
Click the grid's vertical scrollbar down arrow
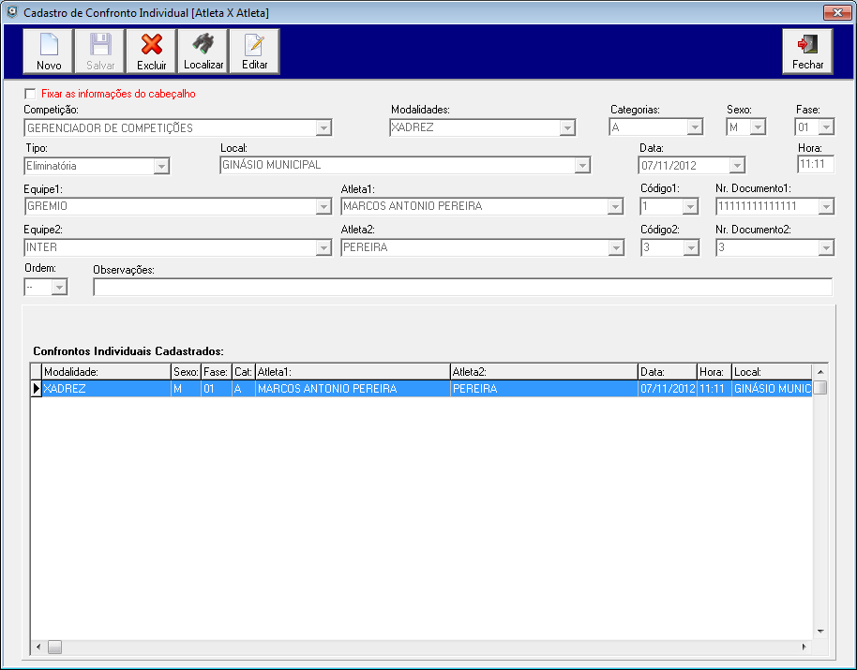(x=819, y=632)
